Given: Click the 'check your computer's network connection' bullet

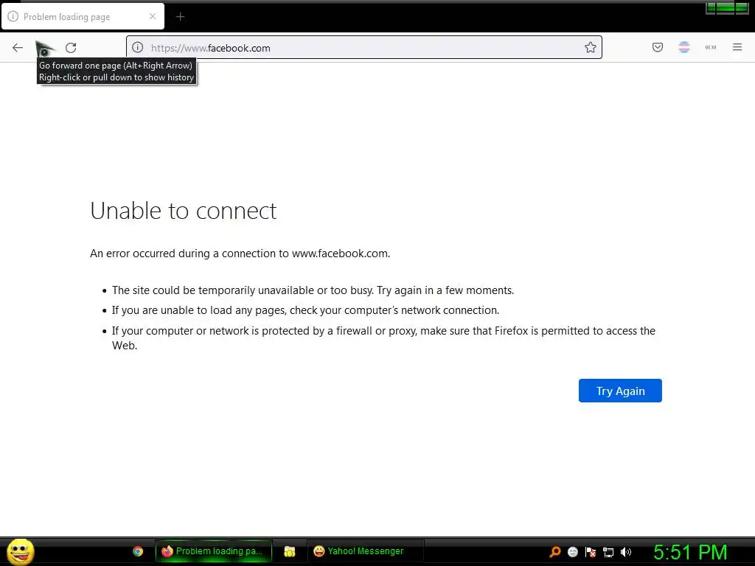Looking at the screenshot, I should (x=305, y=310).
